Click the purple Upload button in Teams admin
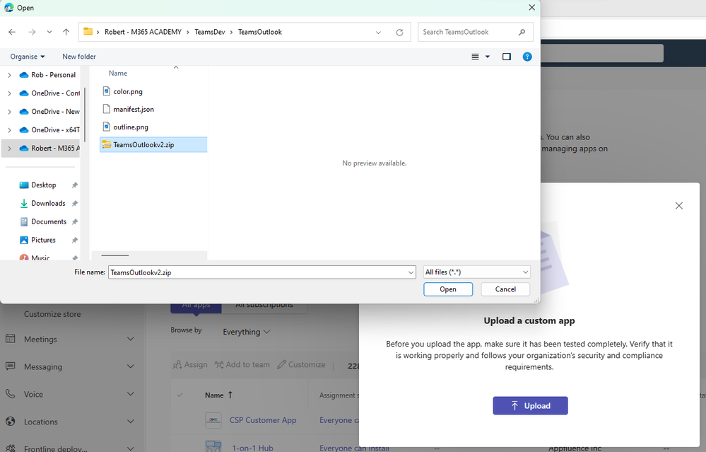This screenshot has height=452, width=706. click(530, 405)
